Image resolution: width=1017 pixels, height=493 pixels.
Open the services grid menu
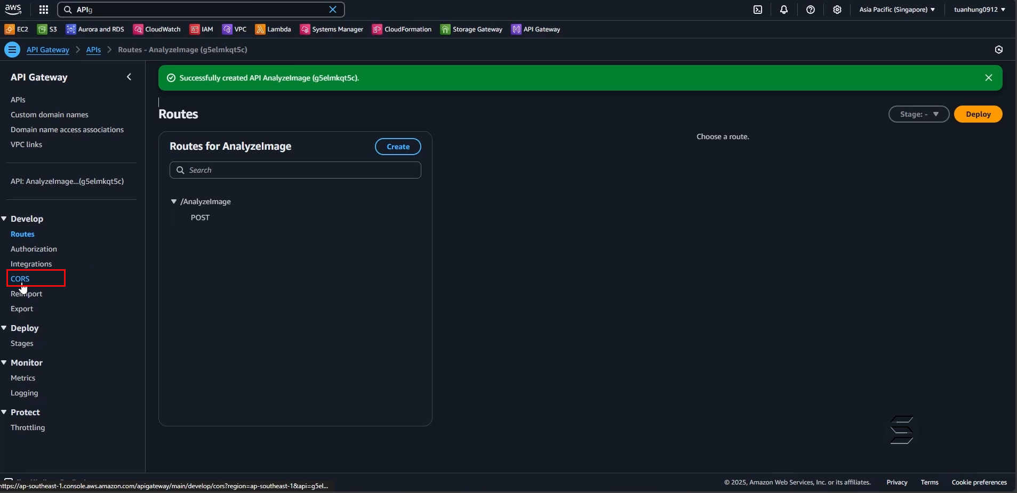click(44, 10)
